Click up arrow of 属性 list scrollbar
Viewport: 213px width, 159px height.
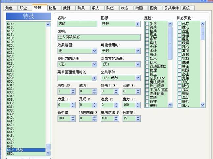tap(170, 24)
